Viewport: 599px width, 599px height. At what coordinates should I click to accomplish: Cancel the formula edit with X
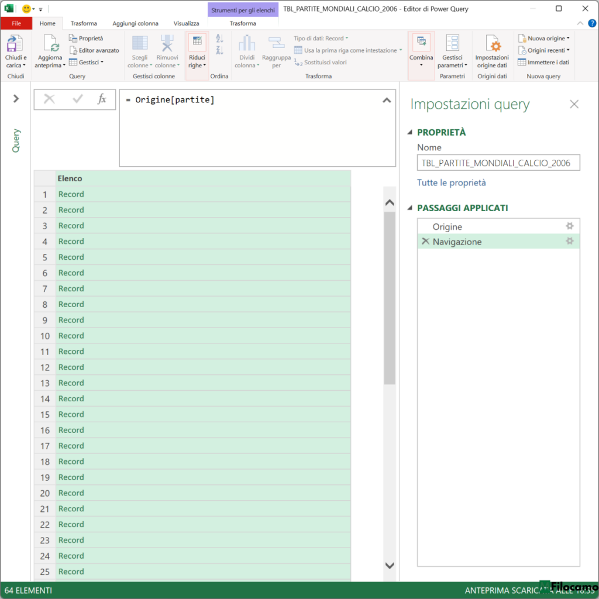(49, 99)
